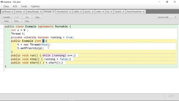Open the Class menu
This screenshot has height=101, width=179.
[6, 6]
